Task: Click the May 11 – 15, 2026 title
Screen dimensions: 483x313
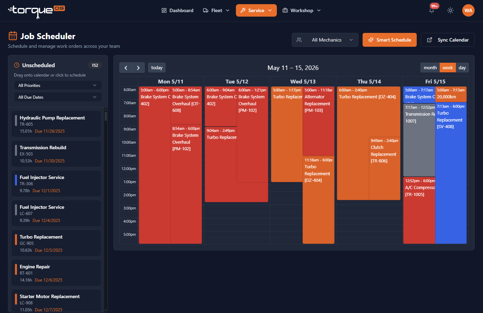Action: (x=293, y=68)
